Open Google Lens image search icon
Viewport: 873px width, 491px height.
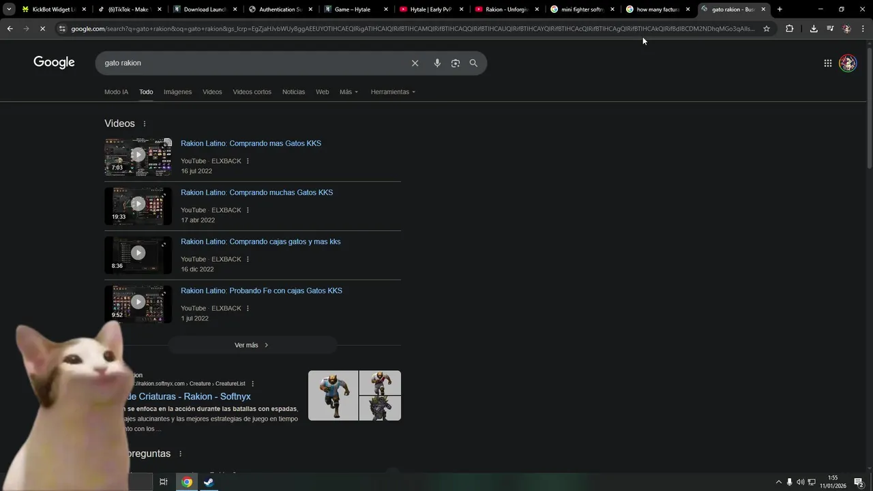455,63
